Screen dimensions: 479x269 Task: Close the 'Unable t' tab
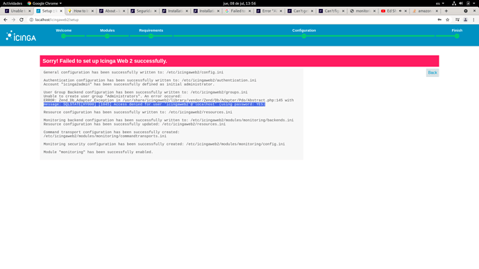pos(30,10)
